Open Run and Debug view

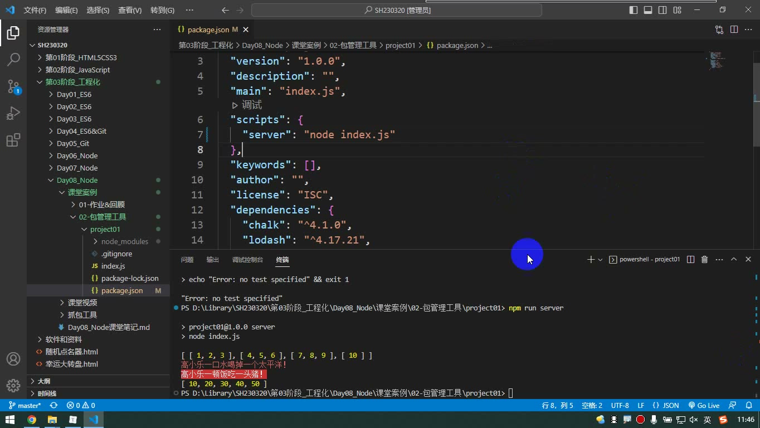[x=13, y=113]
